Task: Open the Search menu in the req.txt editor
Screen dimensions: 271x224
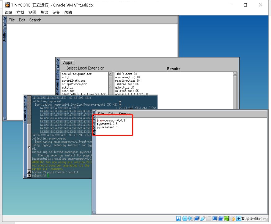Action: 124,114
